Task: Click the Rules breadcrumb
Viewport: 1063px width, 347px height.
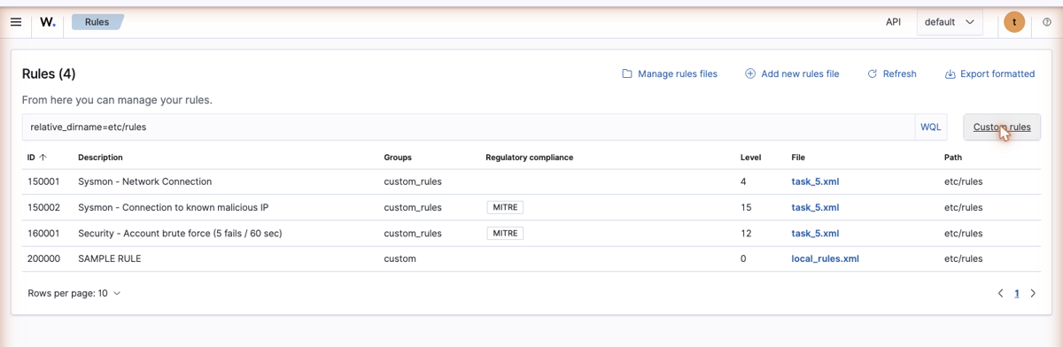Action: pos(97,22)
